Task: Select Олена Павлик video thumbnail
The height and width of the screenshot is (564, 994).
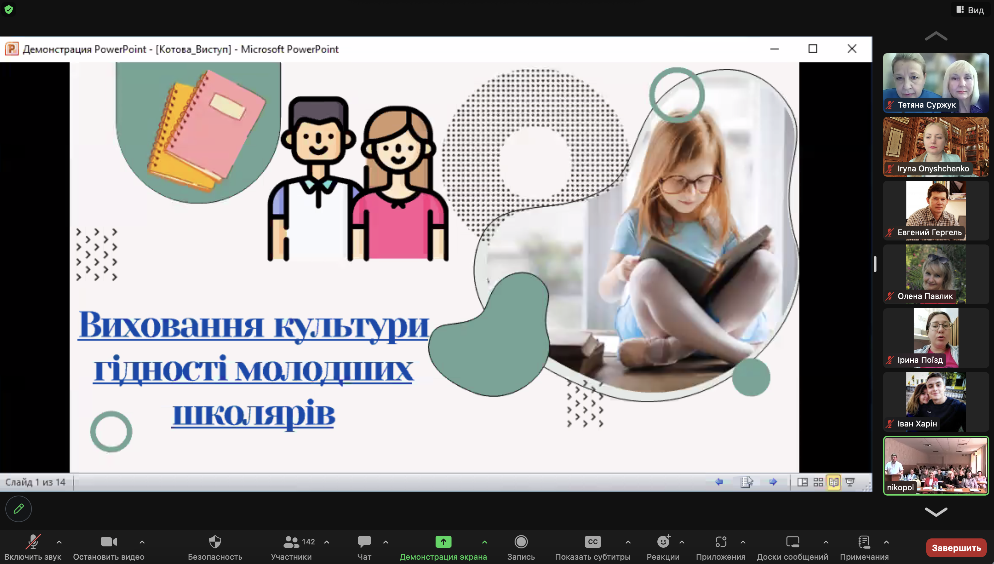Action: pyautogui.click(x=936, y=274)
